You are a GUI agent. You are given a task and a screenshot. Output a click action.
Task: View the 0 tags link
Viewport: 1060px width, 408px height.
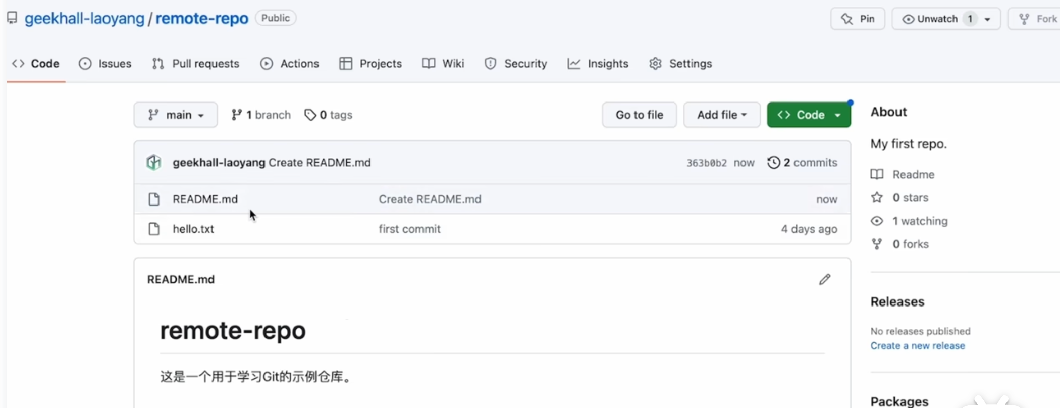(329, 115)
